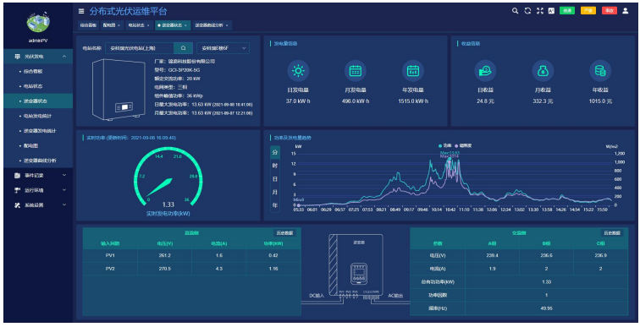Switch to the 电站状态 tab
Viewport: 640px width, 327px height.
pyautogui.click(x=139, y=25)
